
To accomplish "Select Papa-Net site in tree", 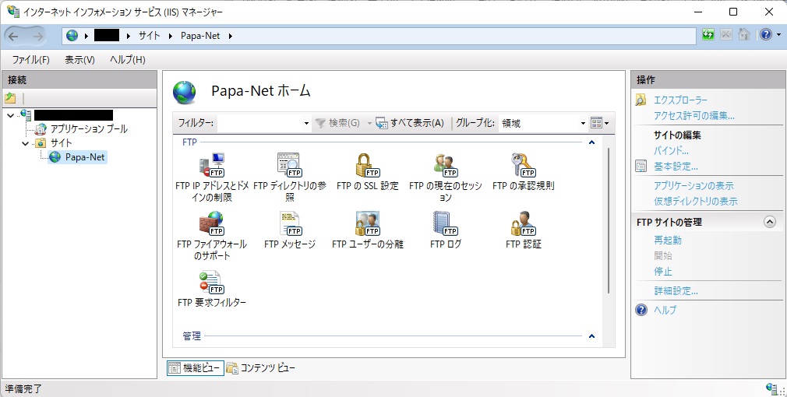I will point(85,157).
